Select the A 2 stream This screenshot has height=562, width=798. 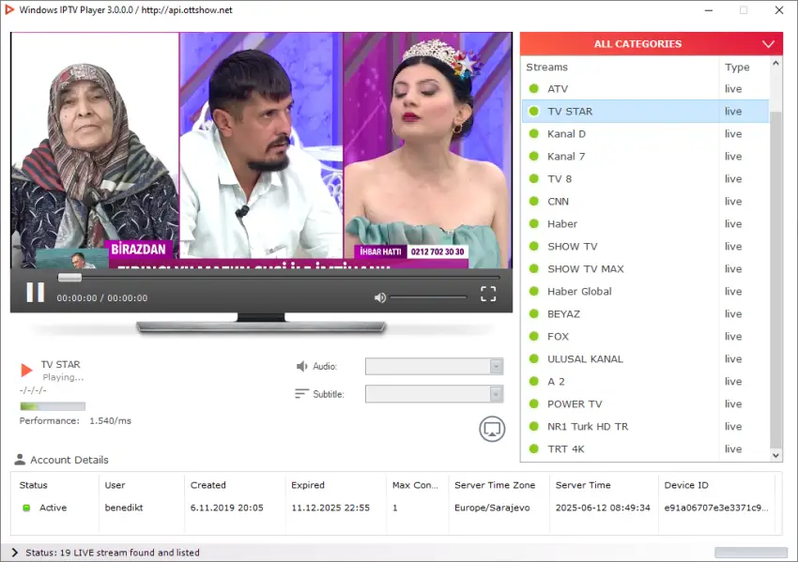tap(645, 381)
